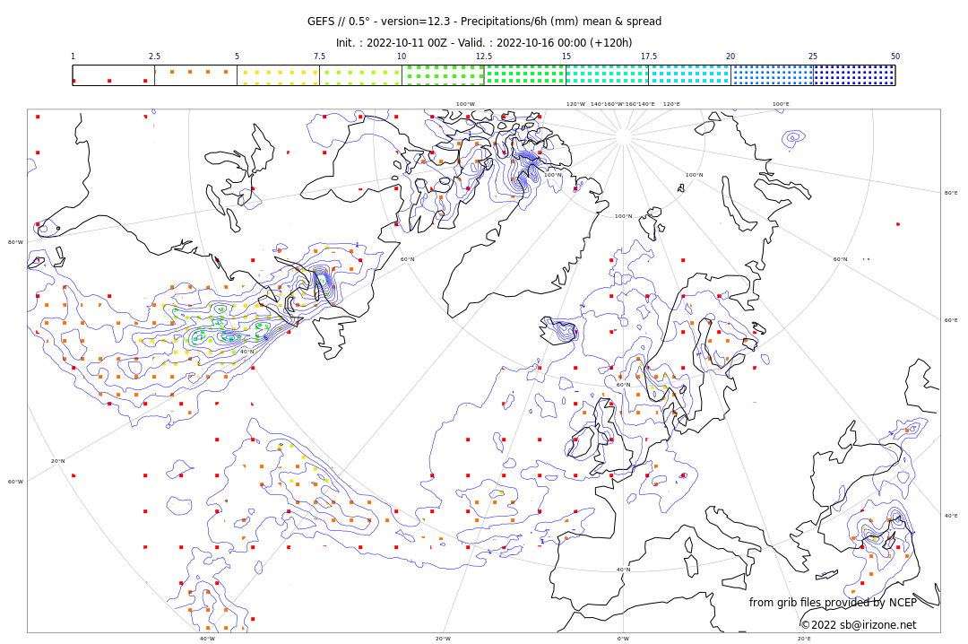The width and height of the screenshot is (968, 644).
Task: Click the 25 to 50 mm dark blue legend swatch
Action: click(854, 75)
